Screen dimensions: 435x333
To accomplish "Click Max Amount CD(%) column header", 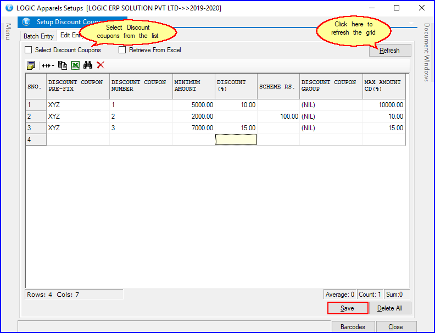I will pos(384,86).
